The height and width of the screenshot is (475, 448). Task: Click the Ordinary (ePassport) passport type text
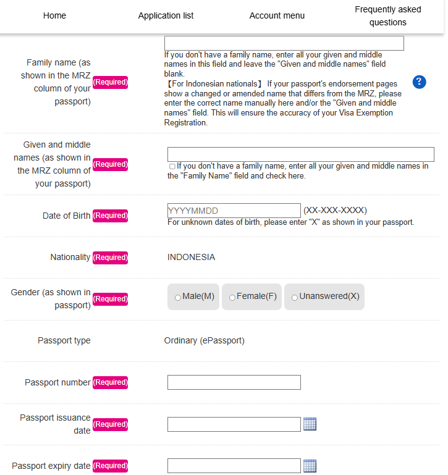pos(205,340)
